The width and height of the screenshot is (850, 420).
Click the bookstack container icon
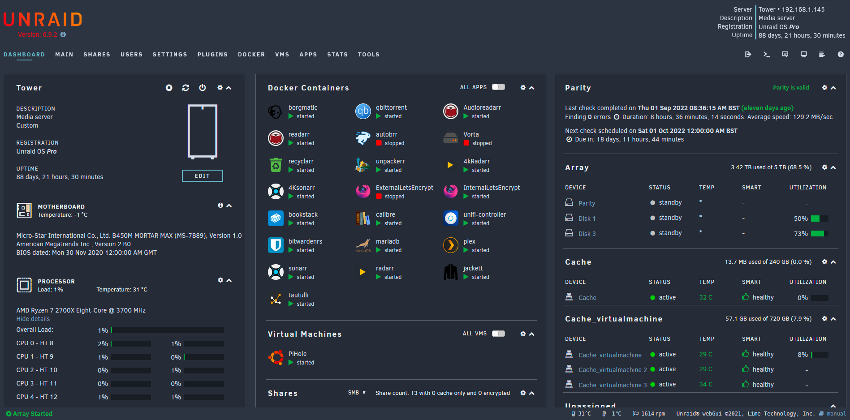pos(276,219)
